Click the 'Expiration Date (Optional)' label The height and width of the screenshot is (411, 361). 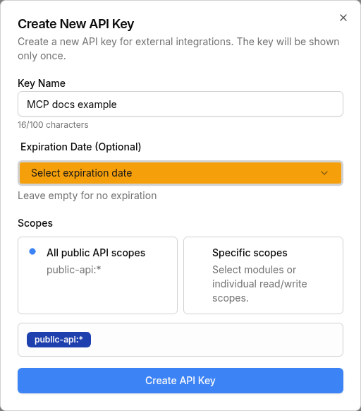[x=80, y=147]
